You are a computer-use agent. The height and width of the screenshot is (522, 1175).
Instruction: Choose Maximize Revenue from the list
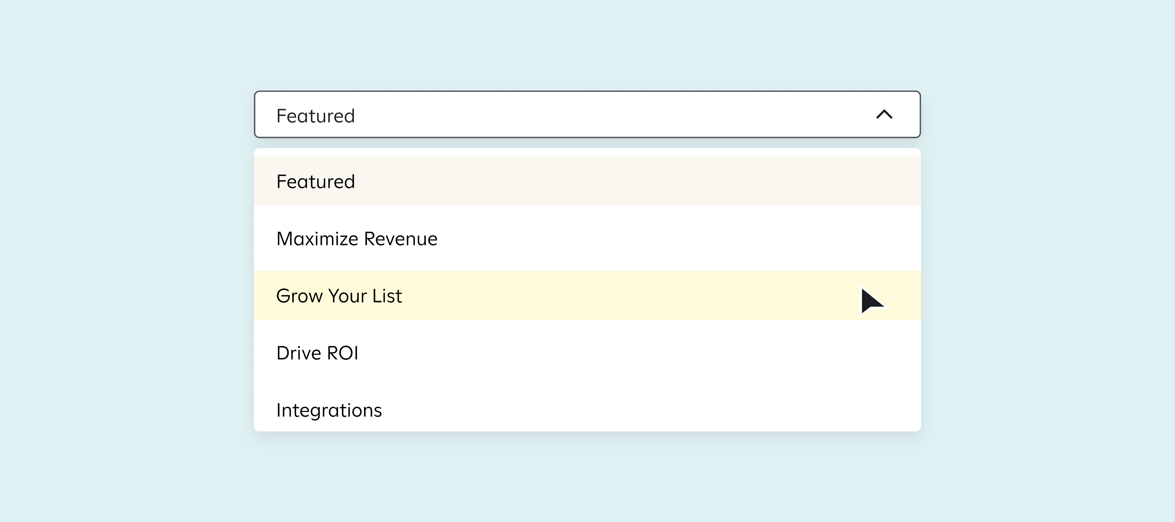tap(357, 239)
